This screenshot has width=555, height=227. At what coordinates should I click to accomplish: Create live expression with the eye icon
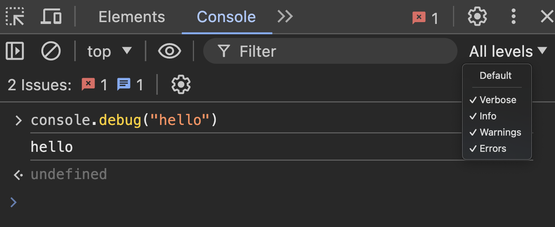pyautogui.click(x=170, y=51)
